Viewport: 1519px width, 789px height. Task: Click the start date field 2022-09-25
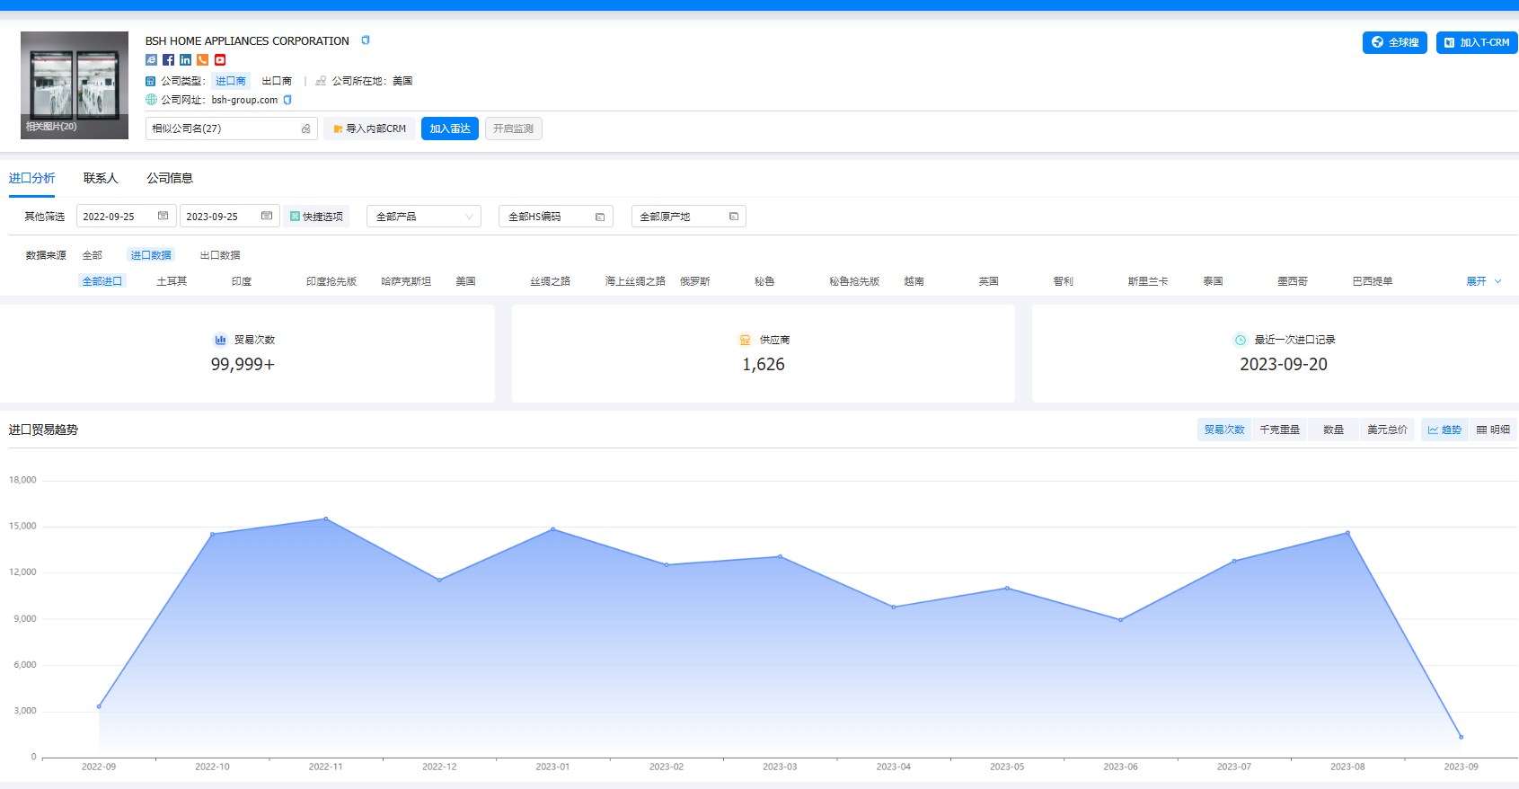point(126,217)
